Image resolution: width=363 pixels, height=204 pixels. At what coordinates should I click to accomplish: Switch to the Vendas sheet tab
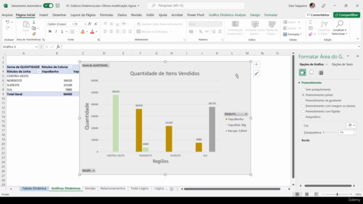coord(90,189)
